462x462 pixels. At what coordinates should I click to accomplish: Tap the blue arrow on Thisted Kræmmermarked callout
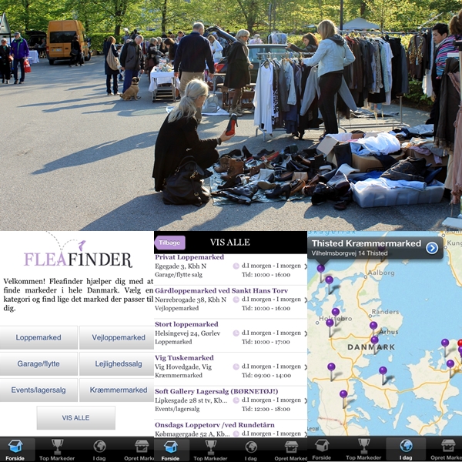tap(432, 247)
